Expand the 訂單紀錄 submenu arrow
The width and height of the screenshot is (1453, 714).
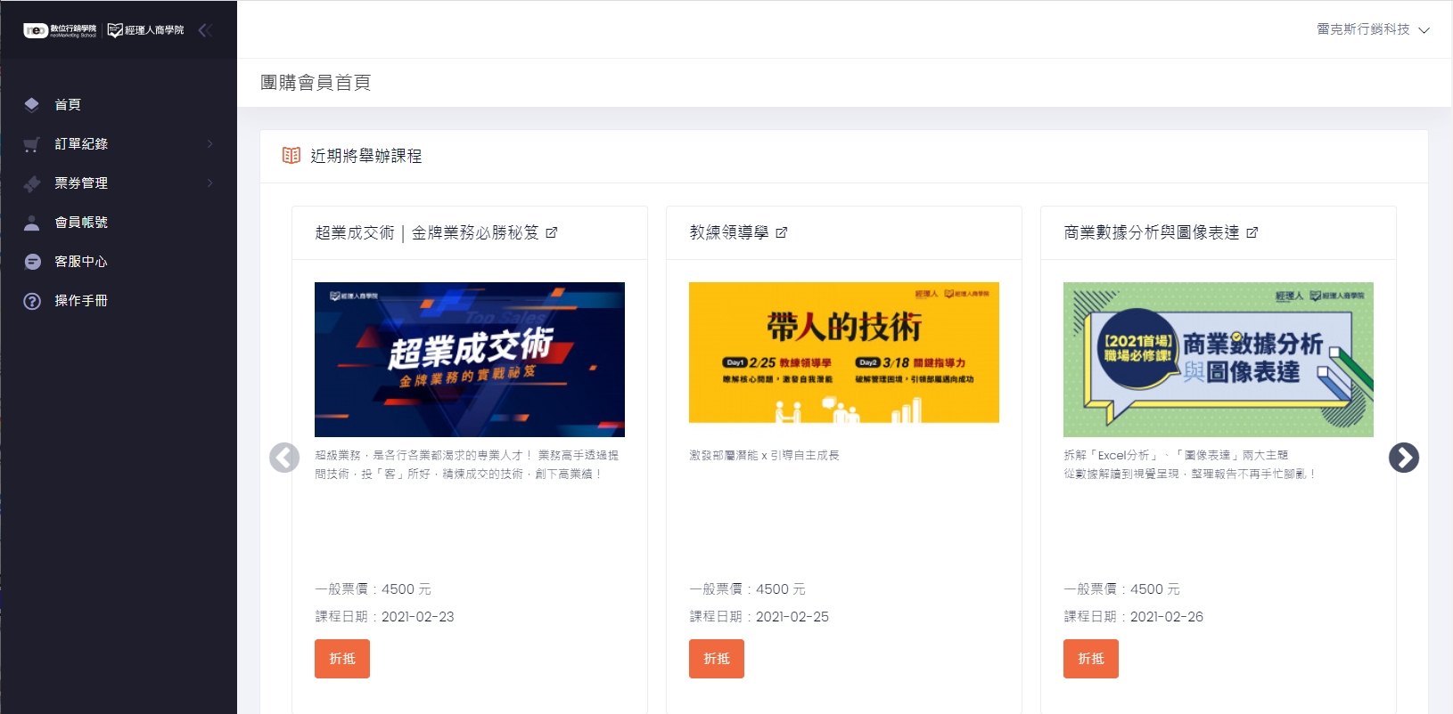[x=210, y=144]
